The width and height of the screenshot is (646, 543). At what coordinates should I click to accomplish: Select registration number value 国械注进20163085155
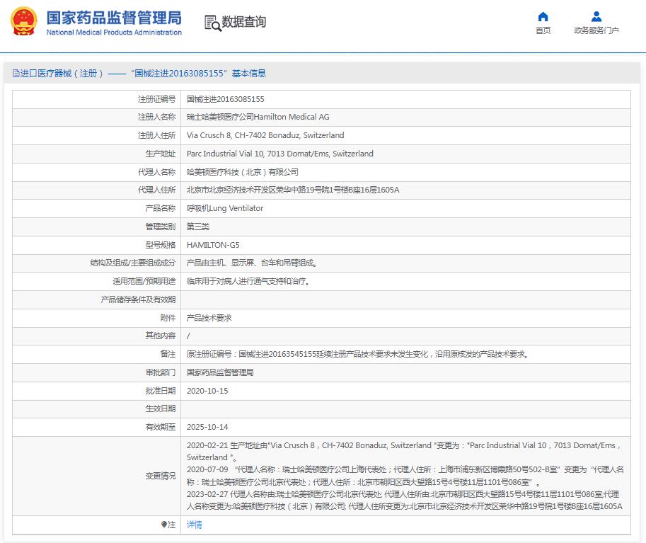(x=225, y=99)
